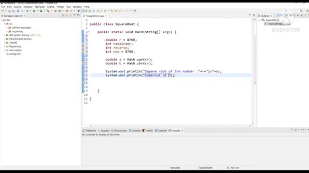Click the Coverage launch toolbar icon
The height and width of the screenshot is (173, 309).
click(x=41, y=11)
